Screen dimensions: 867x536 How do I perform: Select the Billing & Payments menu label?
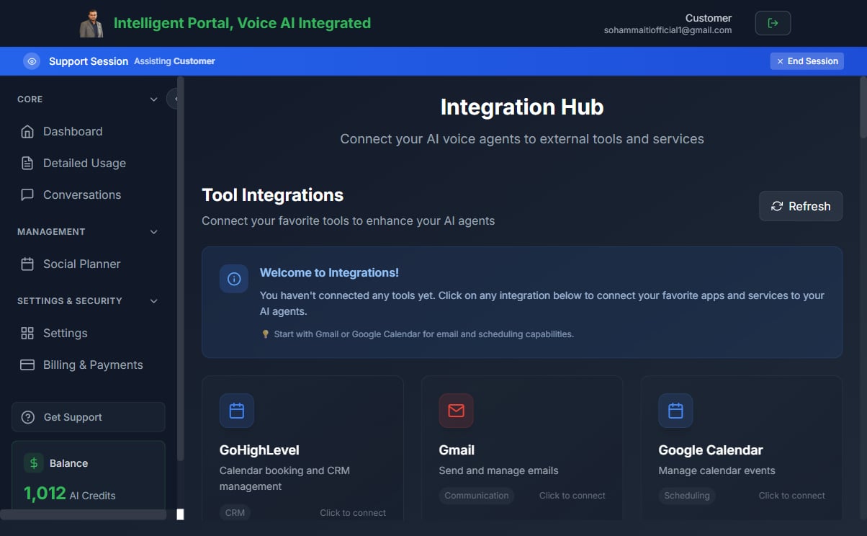click(93, 365)
